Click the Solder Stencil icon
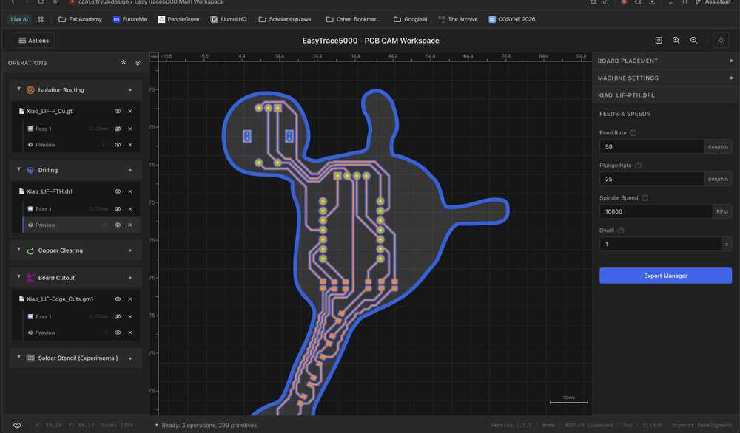740x433 pixels. pyautogui.click(x=30, y=358)
